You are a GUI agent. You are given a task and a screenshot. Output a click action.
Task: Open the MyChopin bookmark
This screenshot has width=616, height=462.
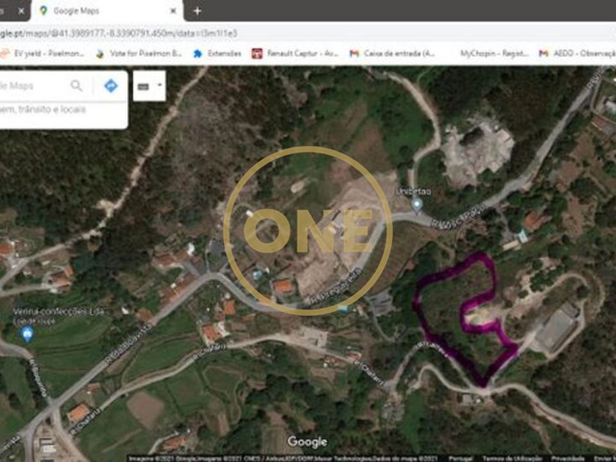[494, 53]
